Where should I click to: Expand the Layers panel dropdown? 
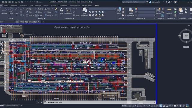(x=98, y=19)
